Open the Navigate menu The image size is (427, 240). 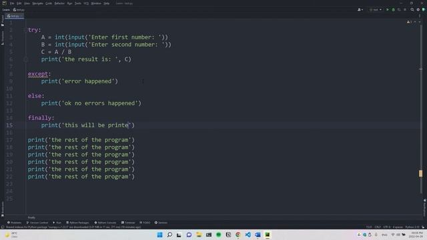37,3
